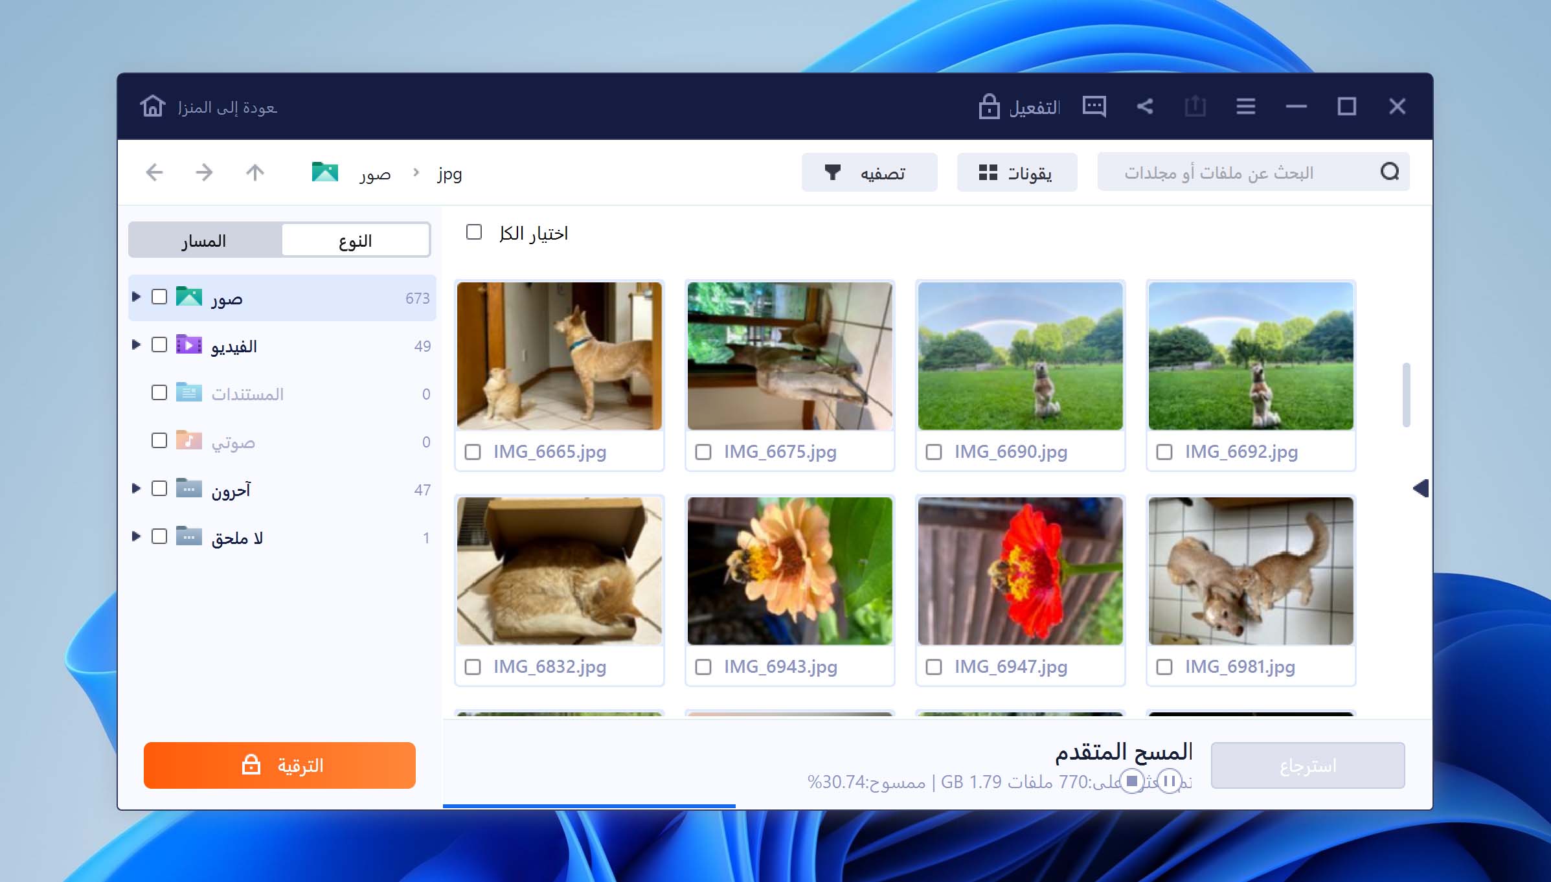Click the الترقية upgrade button
1551x882 pixels.
pyautogui.click(x=280, y=765)
